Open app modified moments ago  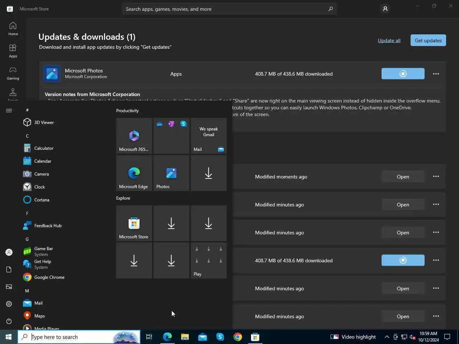click(x=403, y=177)
